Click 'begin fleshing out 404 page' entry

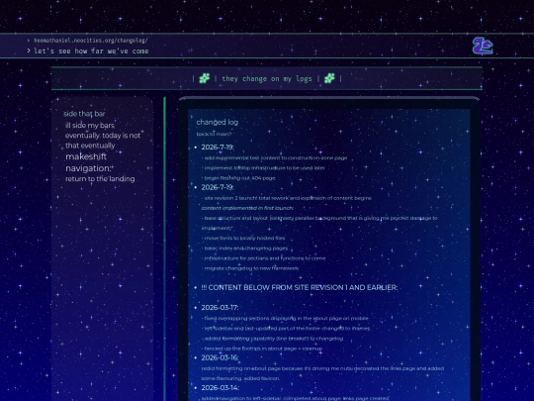238,178
